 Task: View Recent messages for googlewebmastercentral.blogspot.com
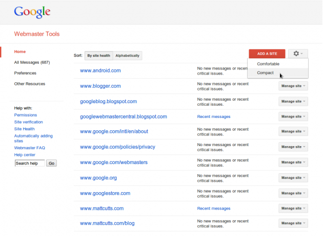point(214,116)
